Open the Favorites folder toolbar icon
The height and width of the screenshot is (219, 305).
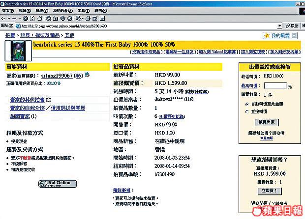(x=56, y=19)
